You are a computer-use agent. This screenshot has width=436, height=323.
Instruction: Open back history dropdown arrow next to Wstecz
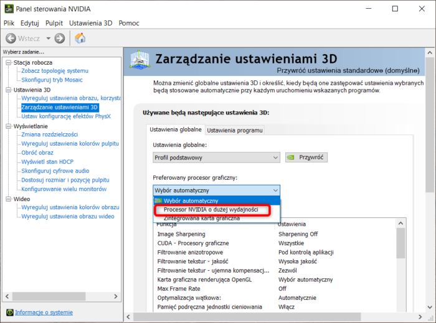(49, 39)
